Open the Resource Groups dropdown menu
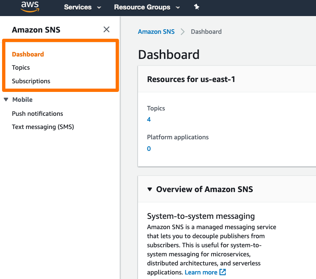Screen dimensions: 316x279 pyautogui.click(x=147, y=7)
